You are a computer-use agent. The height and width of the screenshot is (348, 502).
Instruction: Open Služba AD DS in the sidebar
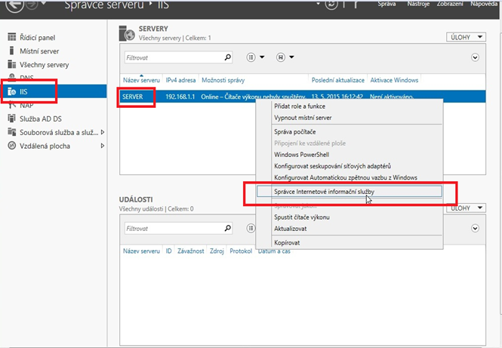coord(41,119)
